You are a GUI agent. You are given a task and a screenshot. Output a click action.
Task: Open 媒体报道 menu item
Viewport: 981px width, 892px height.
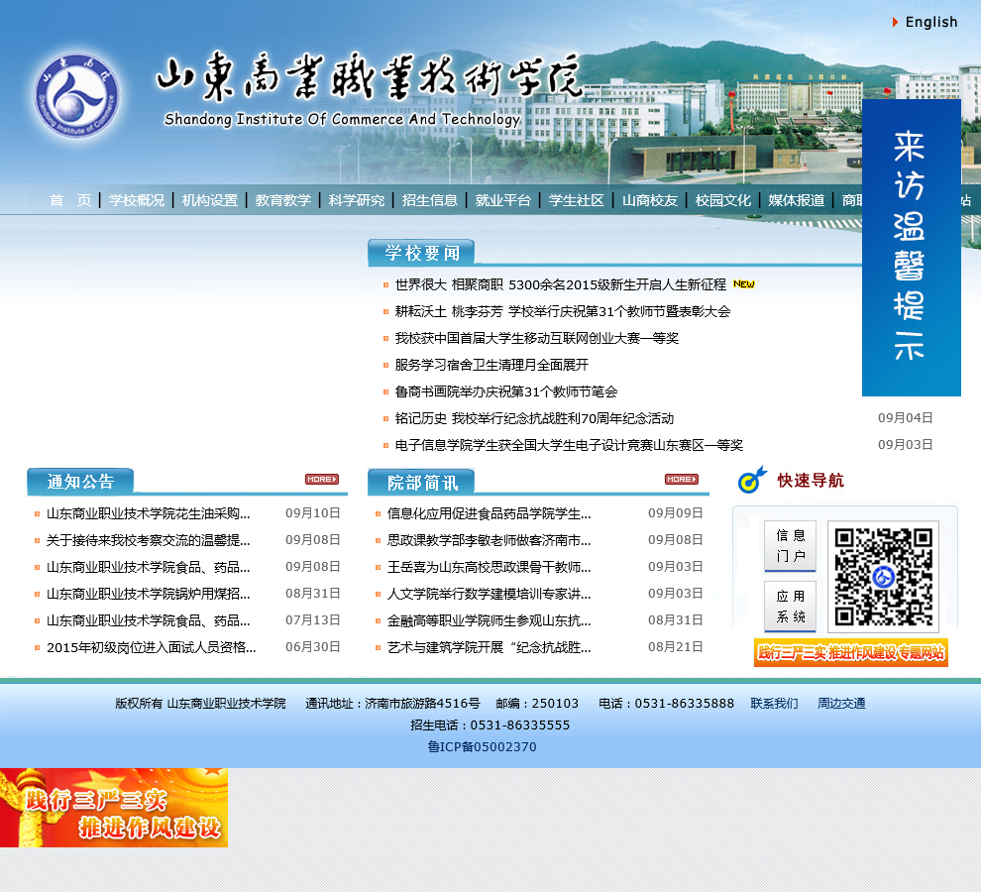(x=797, y=200)
